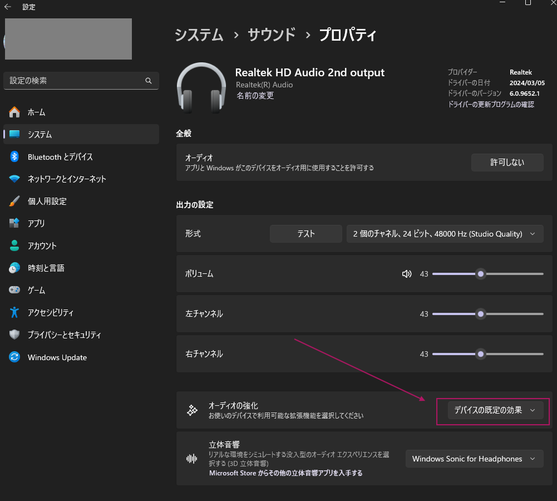Screen dimensions: 557x501
Task: Open ゲーム settings page
Action: click(x=81, y=290)
